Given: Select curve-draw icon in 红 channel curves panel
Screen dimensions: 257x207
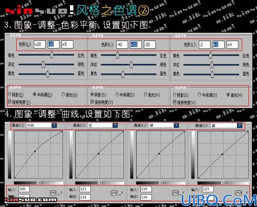Looking at the screenshot, I should pyautogui.click(x=114, y=193).
